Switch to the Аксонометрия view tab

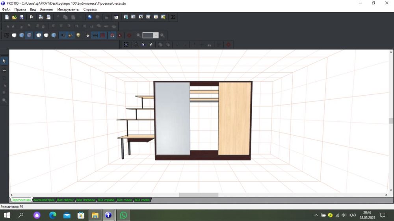(x=44, y=200)
